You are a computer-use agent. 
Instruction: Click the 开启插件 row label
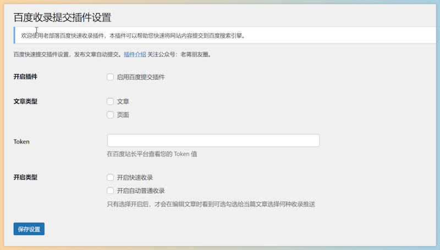[25, 76]
